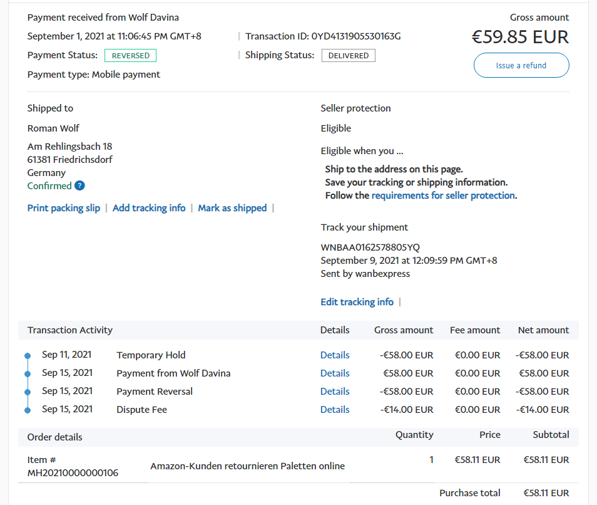The height and width of the screenshot is (505, 597).
Task: Click the Amazon-Kunden retournieren Paletten item name
Action: point(247,466)
